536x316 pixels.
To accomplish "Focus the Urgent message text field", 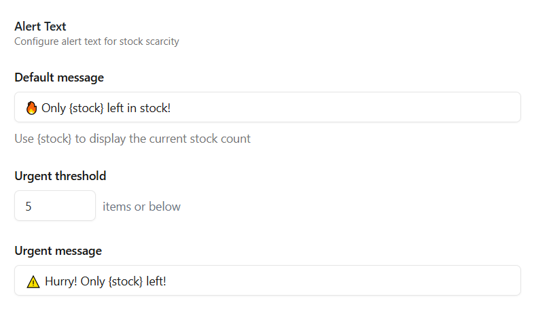I will (x=340, y=281).
